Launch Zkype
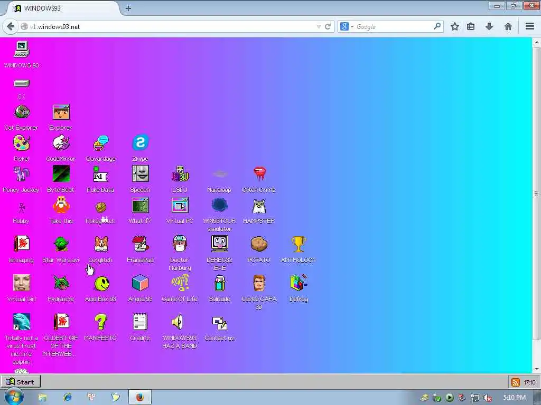 tap(140, 142)
